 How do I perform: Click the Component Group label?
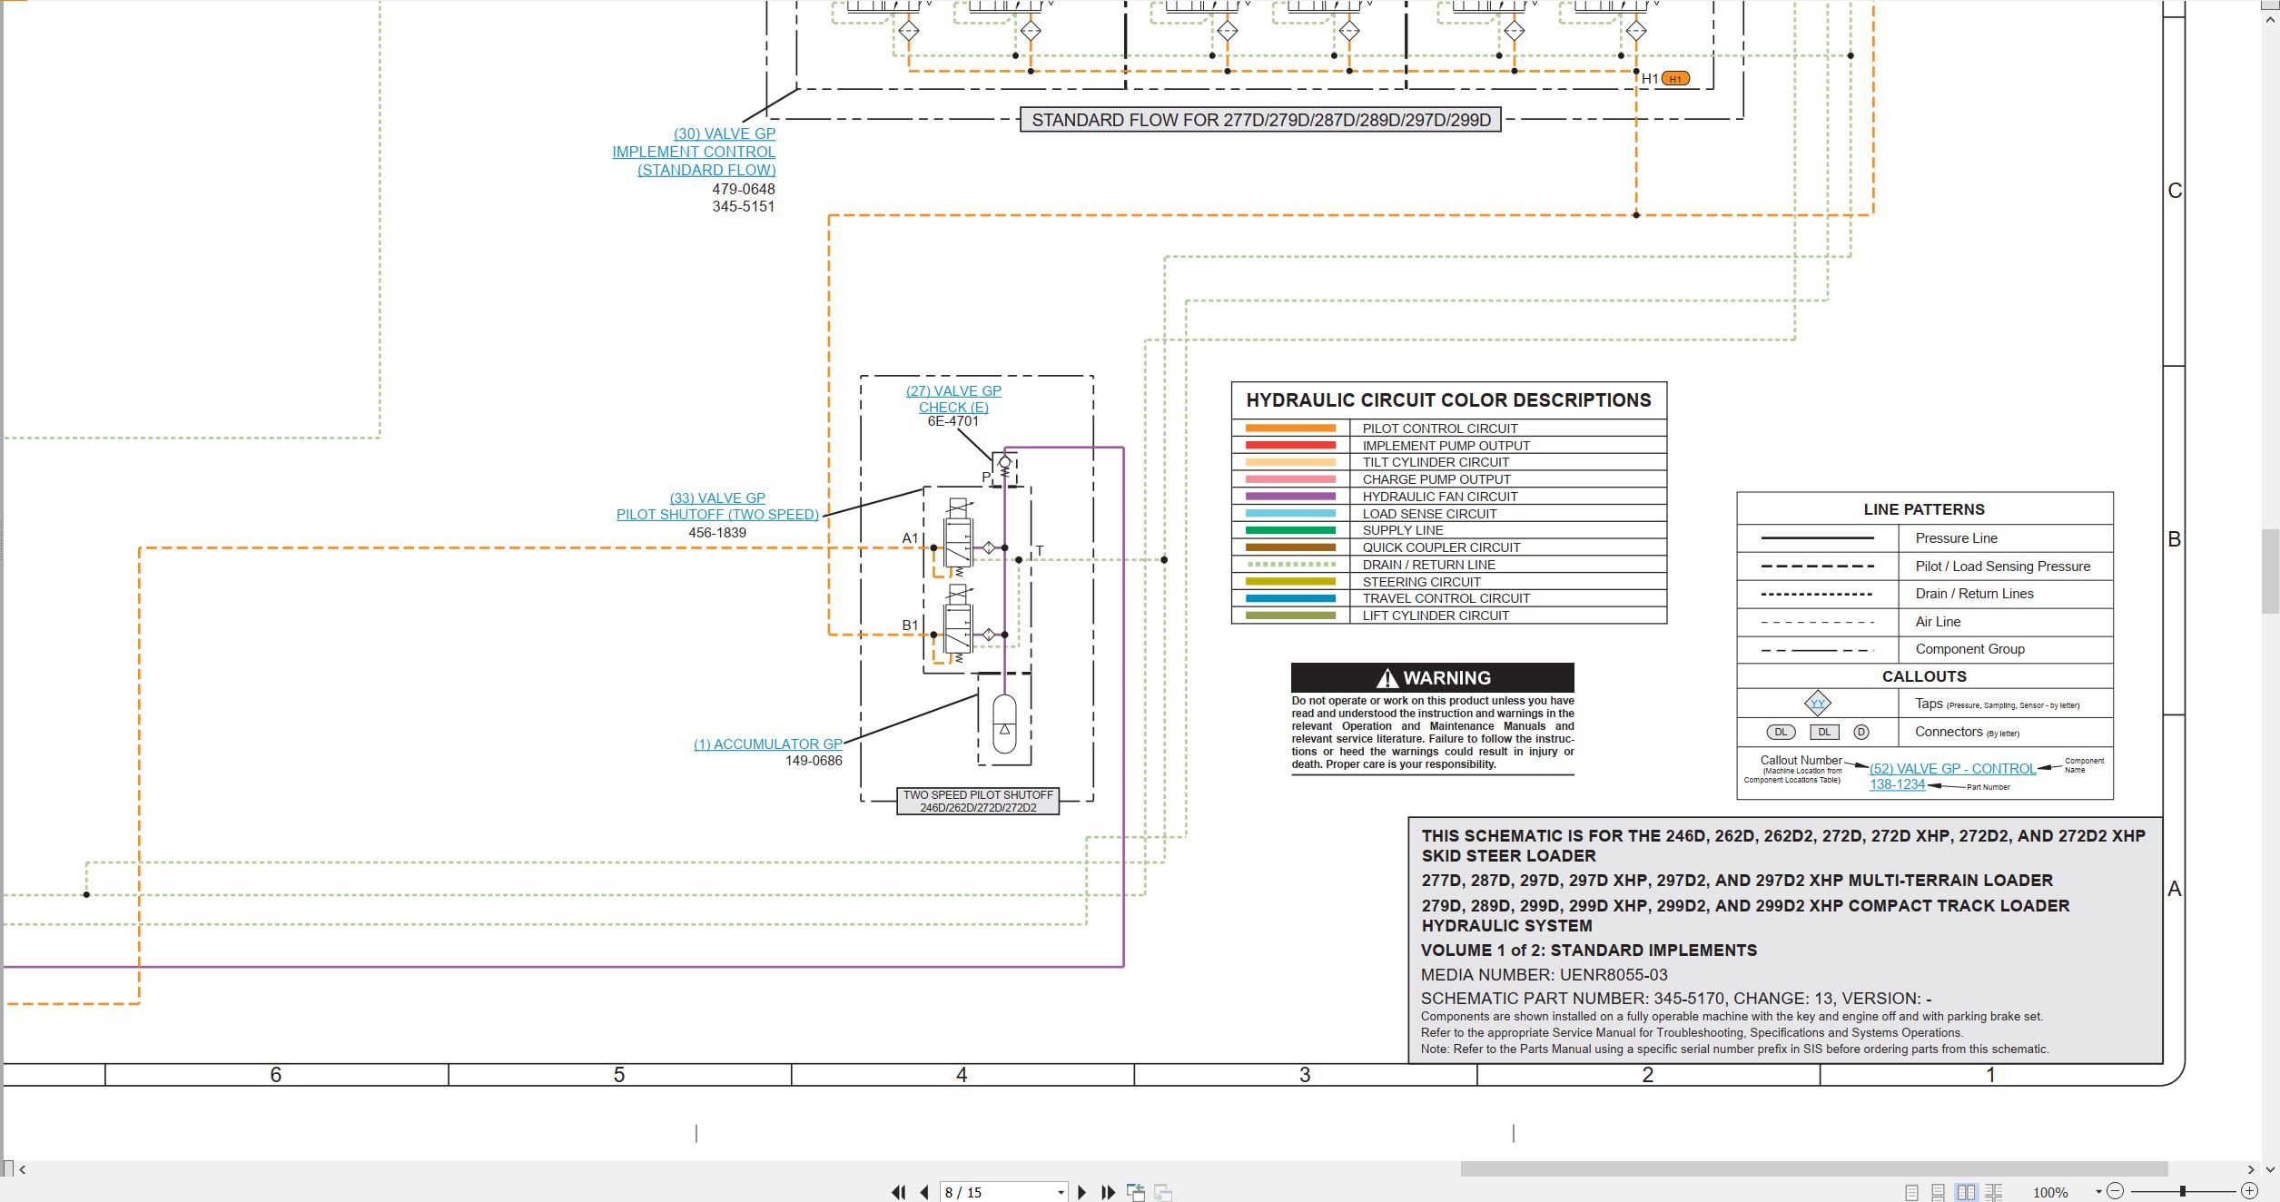1969,649
